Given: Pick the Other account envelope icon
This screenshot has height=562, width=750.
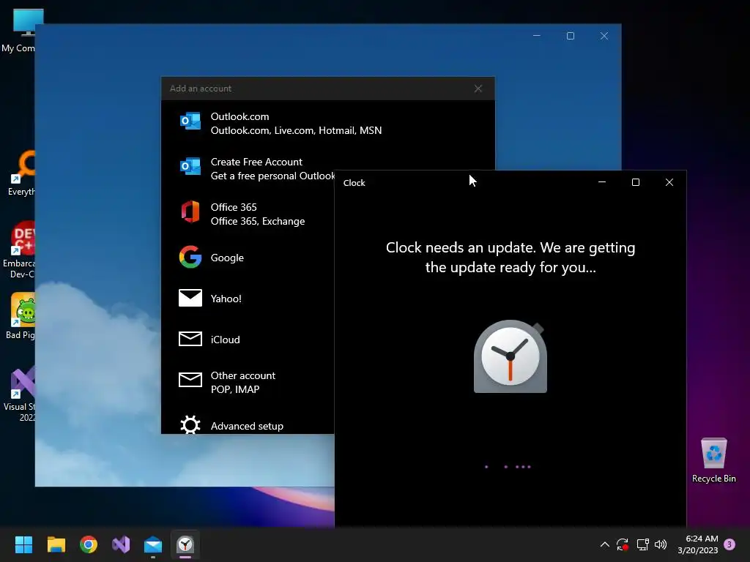Looking at the screenshot, I should pyautogui.click(x=190, y=380).
